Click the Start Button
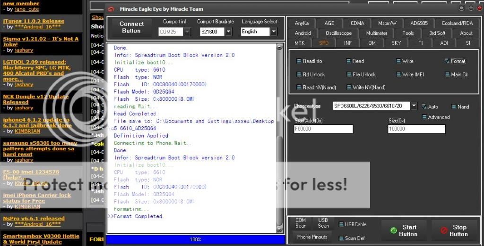The height and width of the screenshot is (246, 484). click(x=404, y=230)
